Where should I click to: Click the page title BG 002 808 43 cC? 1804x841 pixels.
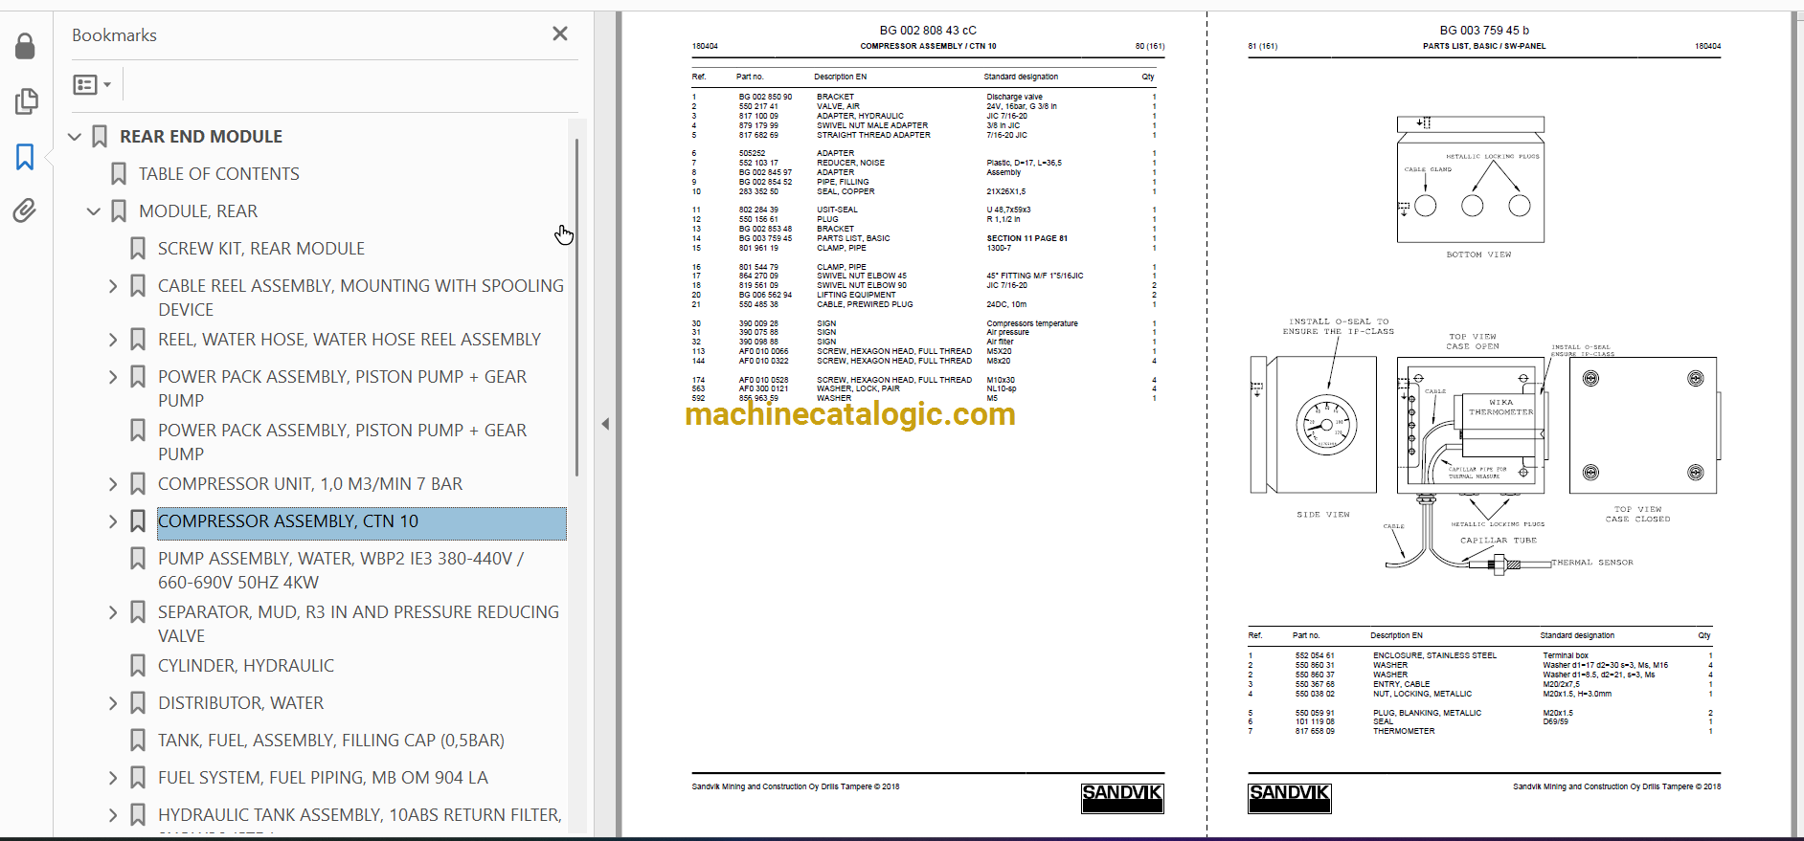pyautogui.click(x=928, y=31)
